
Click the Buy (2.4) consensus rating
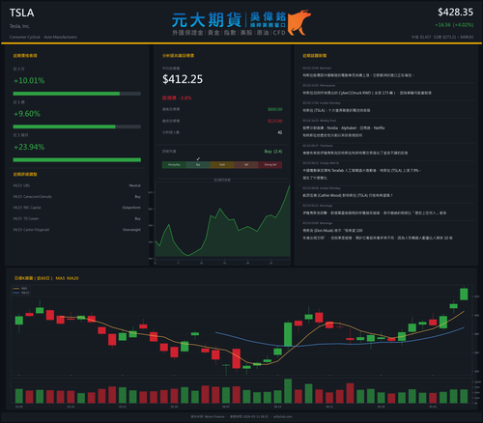pyautogui.click(x=273, y=152)
